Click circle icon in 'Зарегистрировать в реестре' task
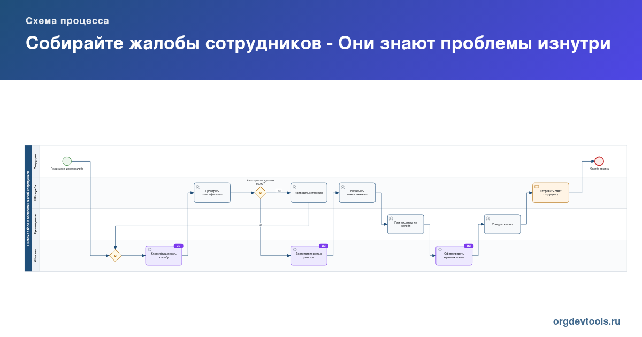The height and width of the screenshot is (337, 642). [x=295, y=250]
